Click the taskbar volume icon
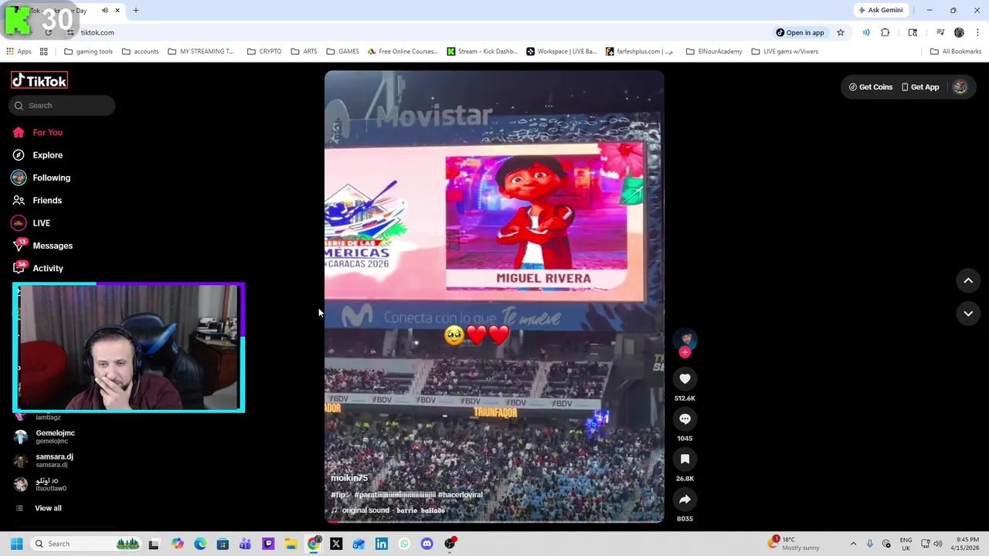Viewport: 989px width, 556px height. pos(940,544)
